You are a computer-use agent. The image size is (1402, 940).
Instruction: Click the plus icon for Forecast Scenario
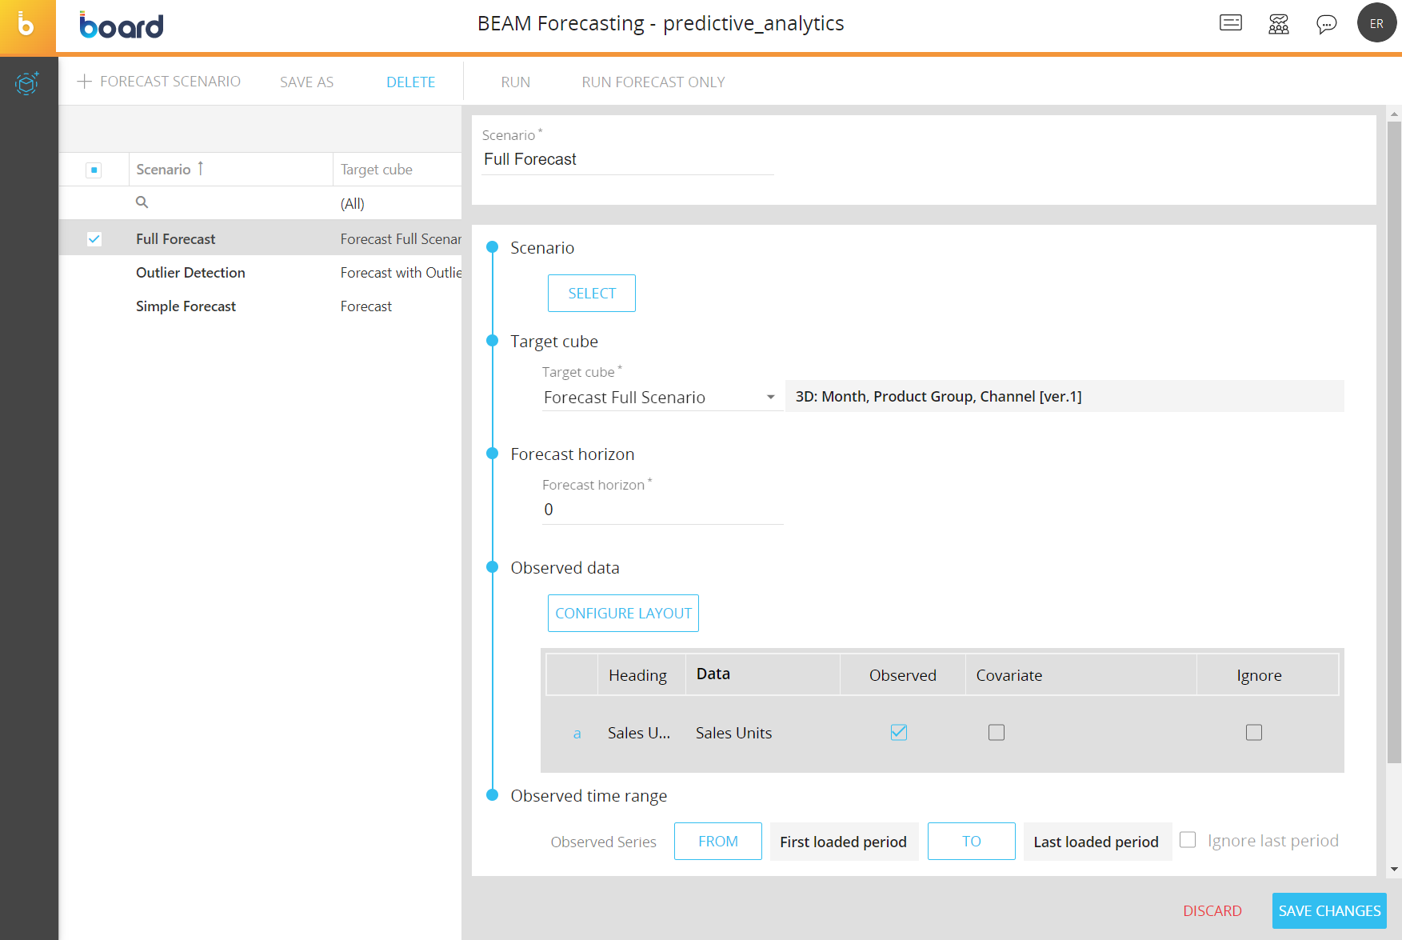tap(84, 82)
